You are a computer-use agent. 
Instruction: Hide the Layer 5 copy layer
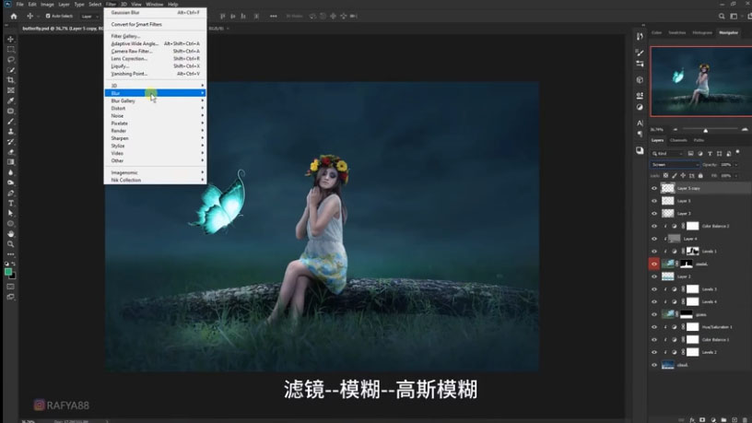[654, 188]
